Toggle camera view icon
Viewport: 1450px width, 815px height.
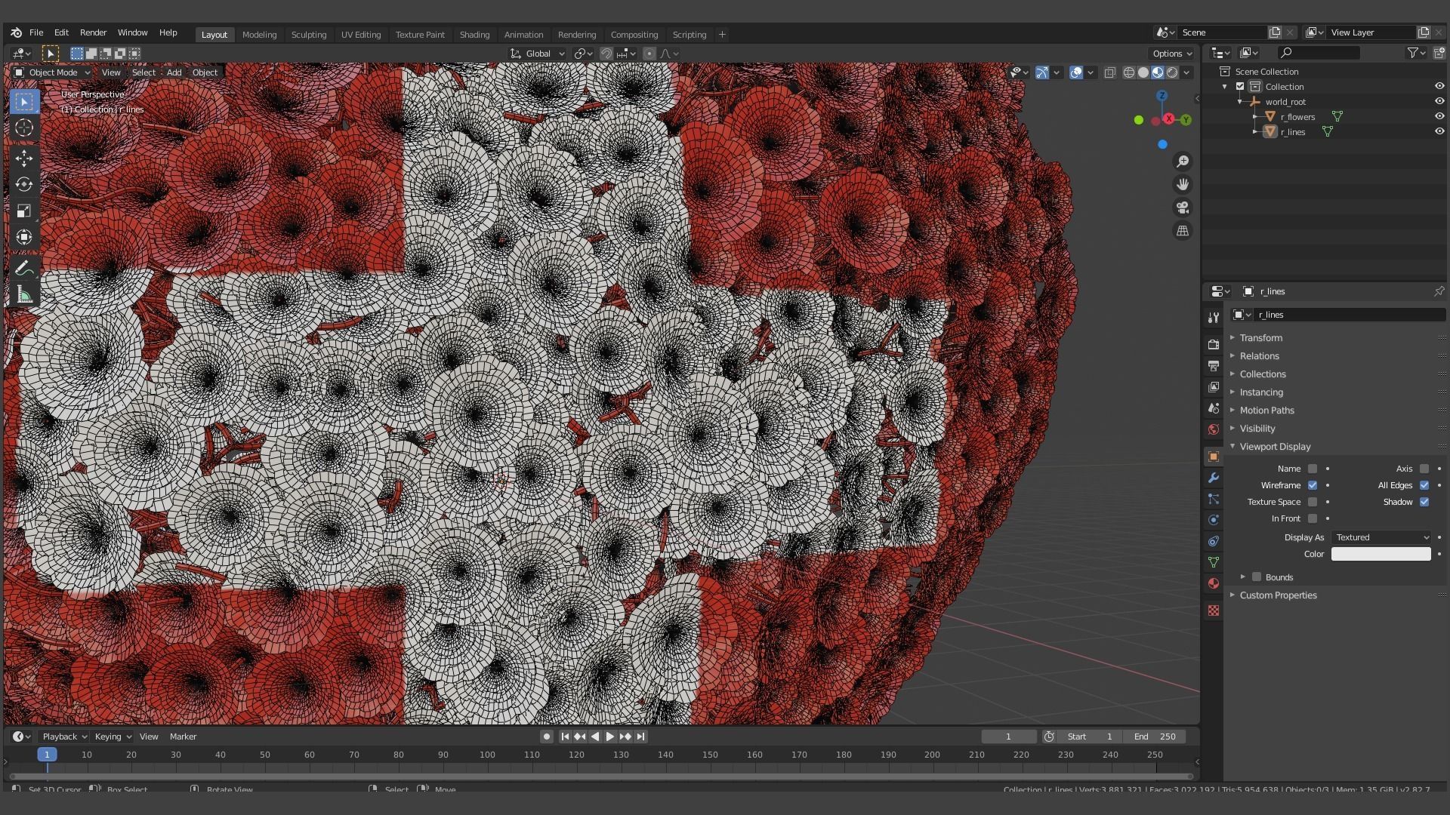1183,208
